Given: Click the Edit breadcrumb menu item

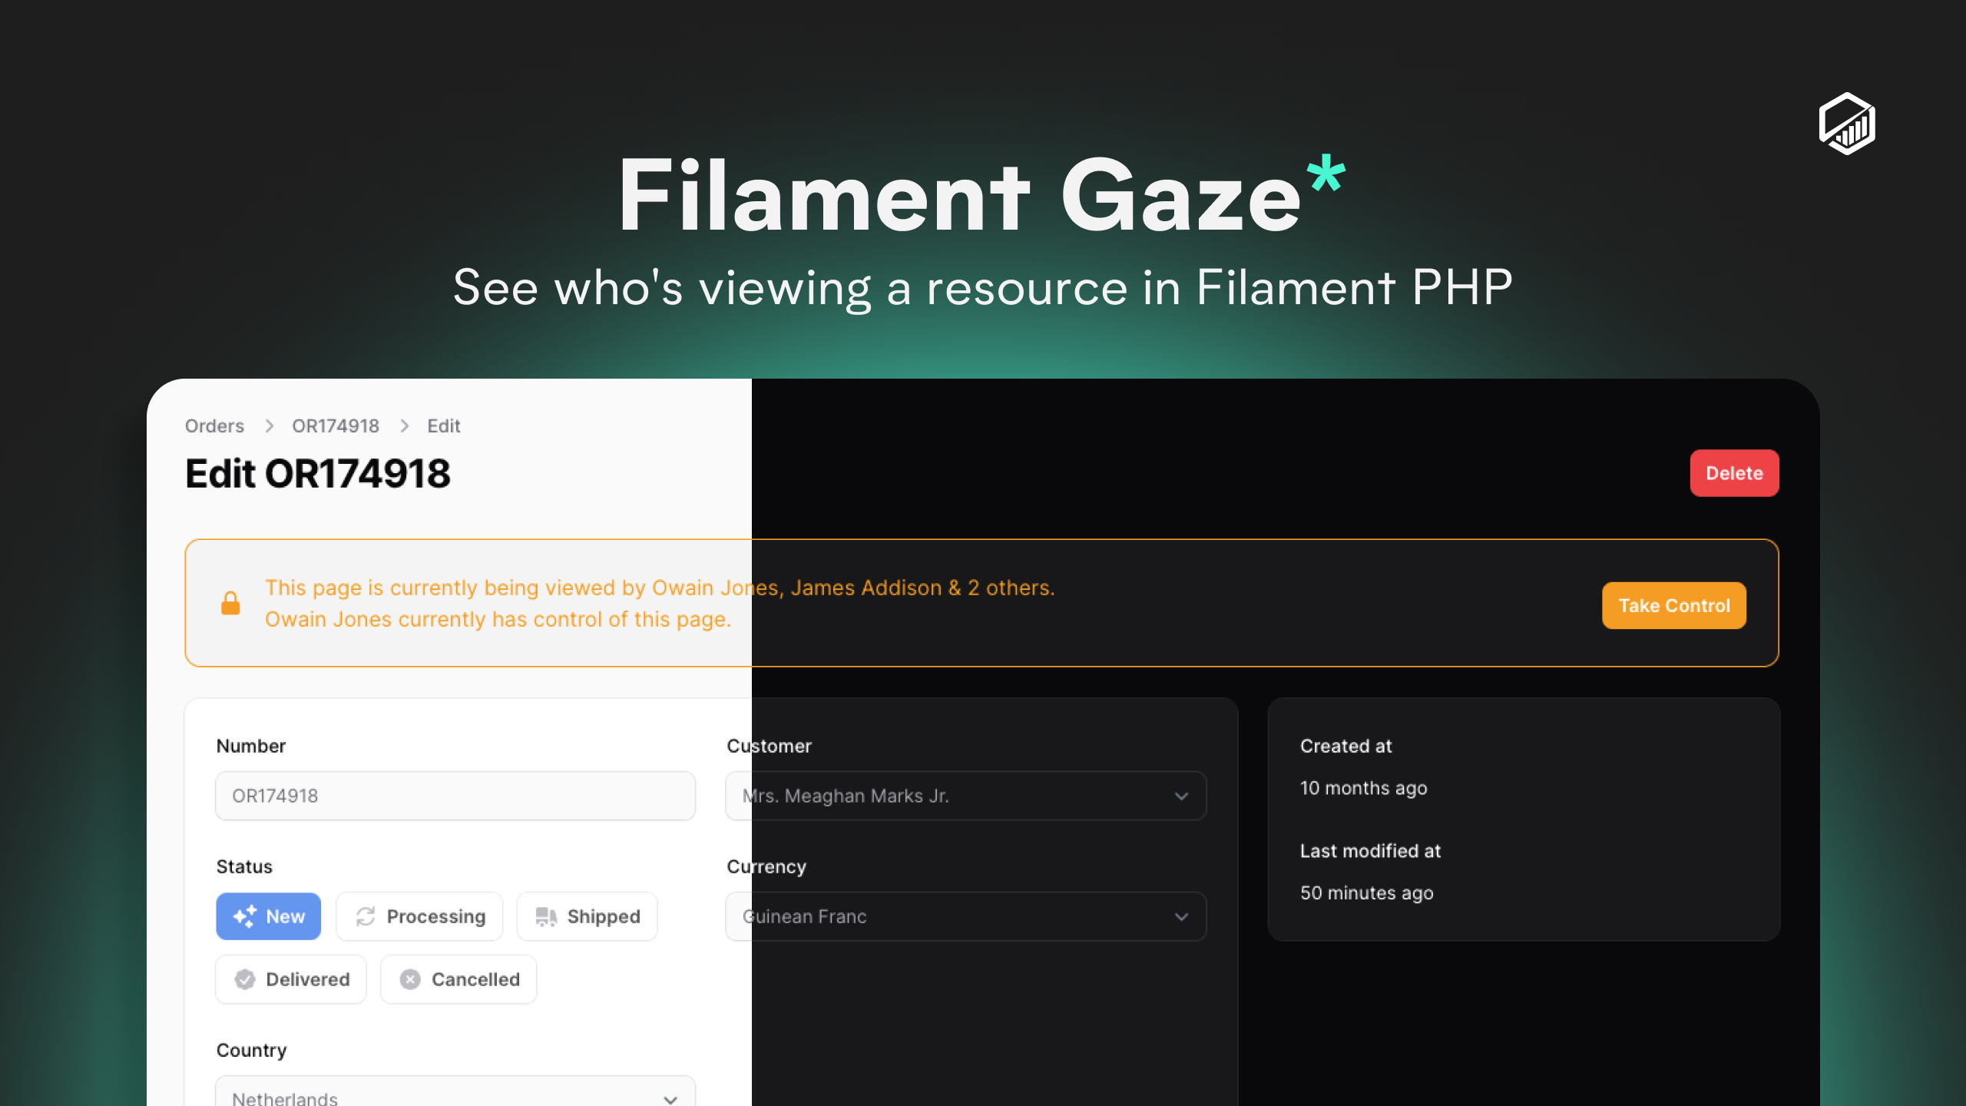Looking at the screenshot, I should coord(443,426).
